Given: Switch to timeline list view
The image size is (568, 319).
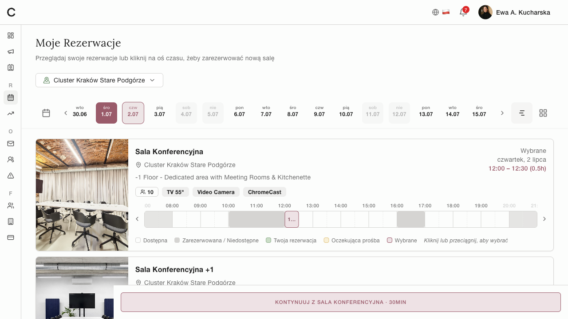Looking at the screenshot, I should 522,113.
